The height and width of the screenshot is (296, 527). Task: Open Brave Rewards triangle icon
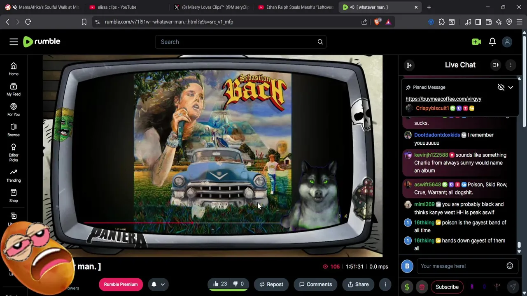tap(388, 22)
